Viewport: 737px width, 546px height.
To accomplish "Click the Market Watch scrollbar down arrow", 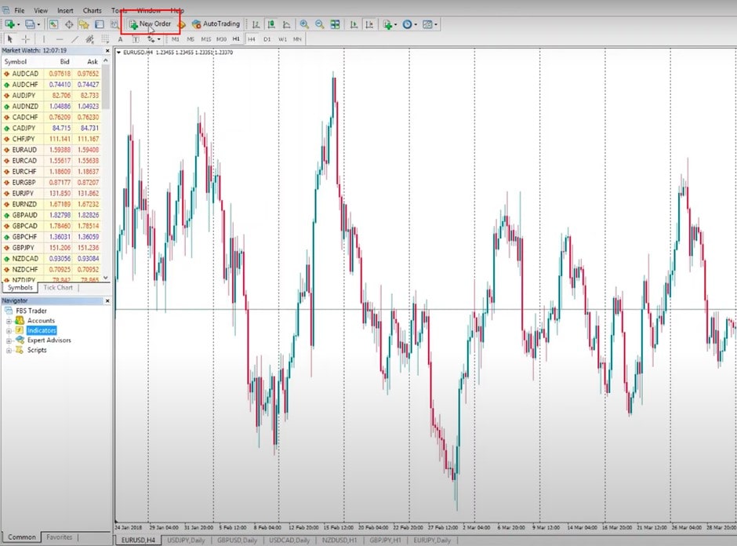I will coord(107,278).
